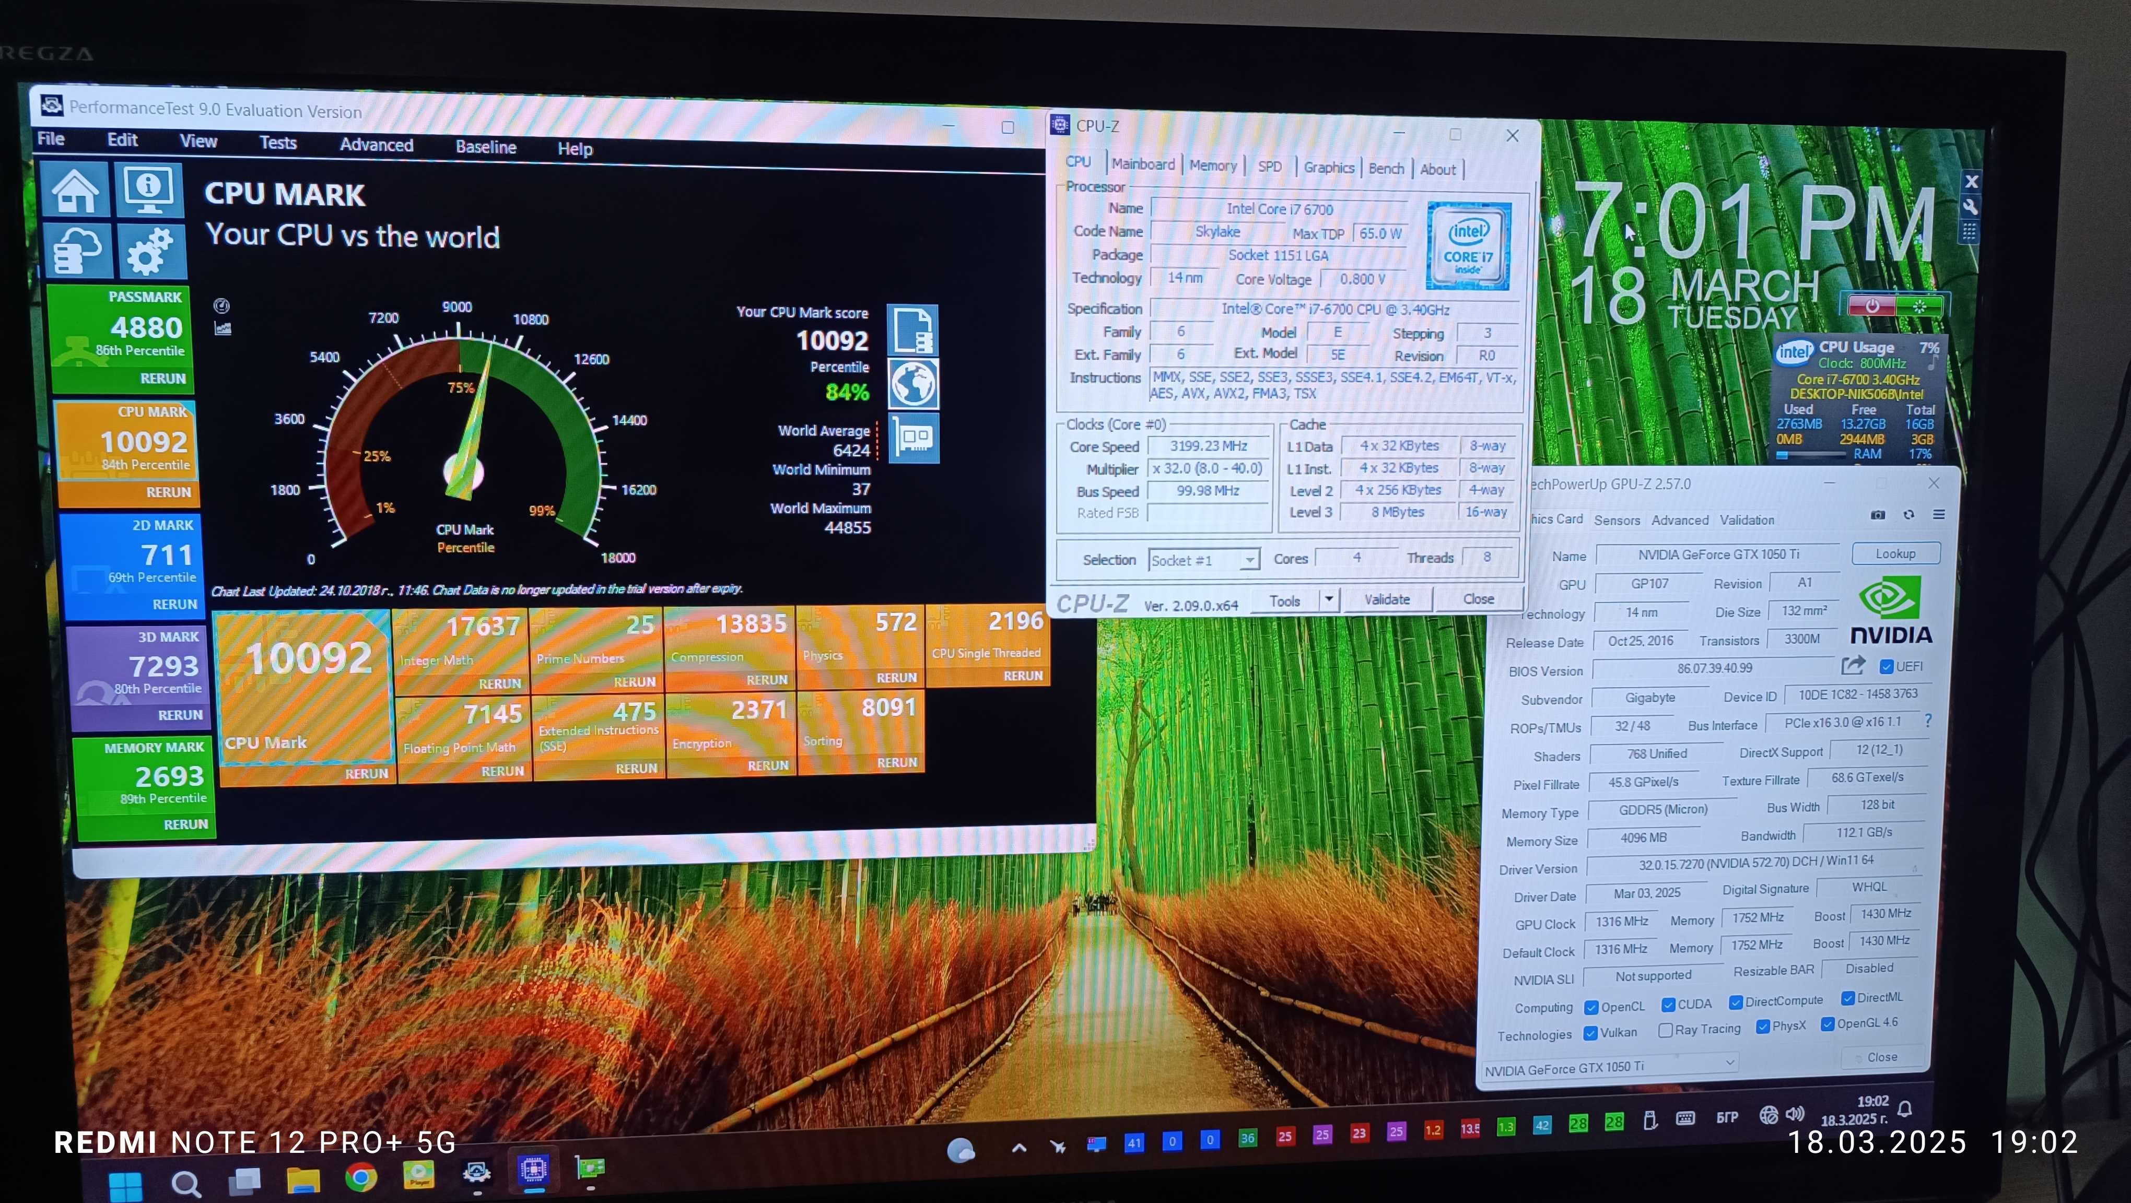Switch the БГР input language indicator
This screenshot has height=1203, width=2131.
1726,1117
